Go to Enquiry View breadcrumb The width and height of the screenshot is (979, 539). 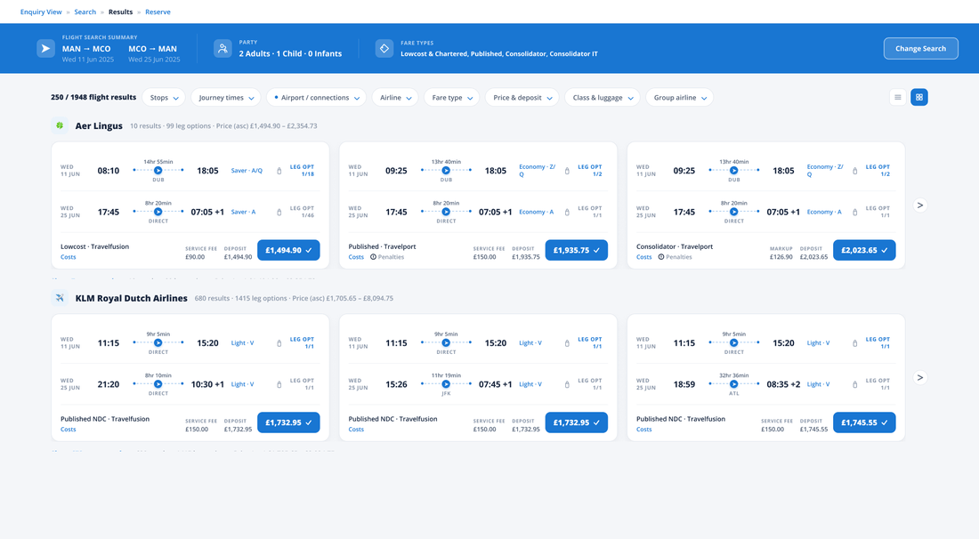tap(41, 12)
